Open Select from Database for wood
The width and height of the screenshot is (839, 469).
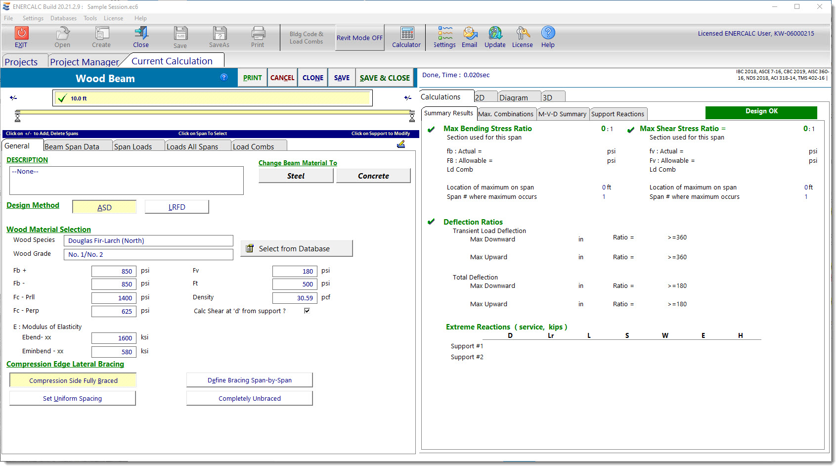tap(296, 249)
